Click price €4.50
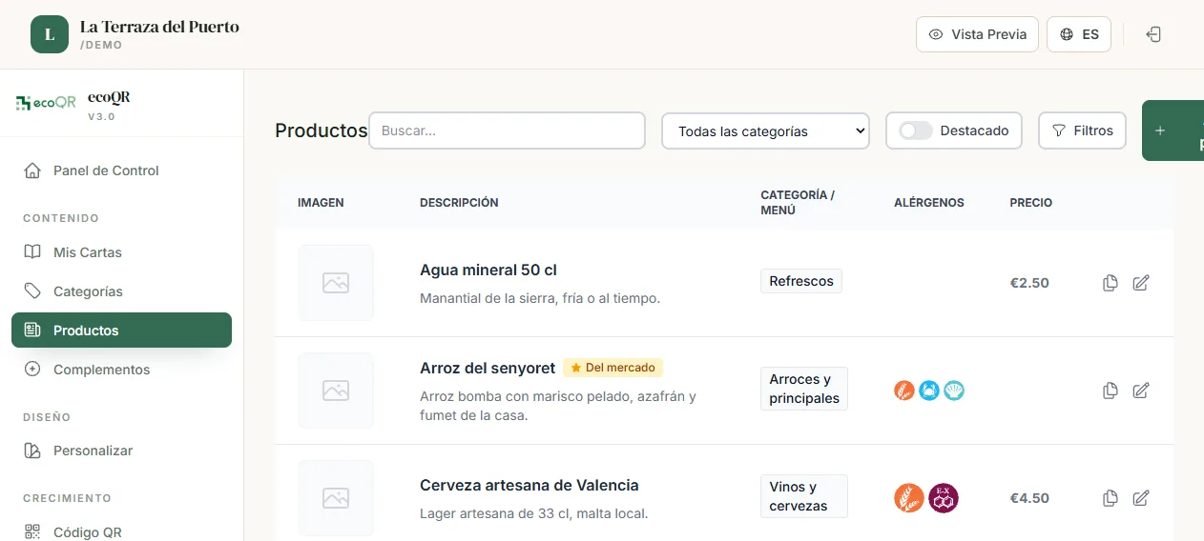This screenshot has height=541, width=1204. (x=1029, y=498)
